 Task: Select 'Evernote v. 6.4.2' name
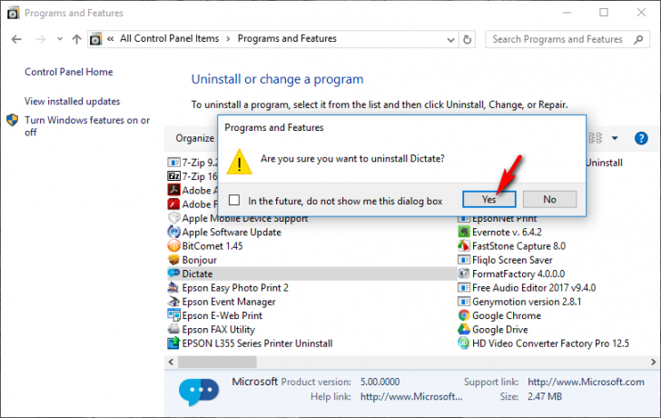[x=507, y=233]
